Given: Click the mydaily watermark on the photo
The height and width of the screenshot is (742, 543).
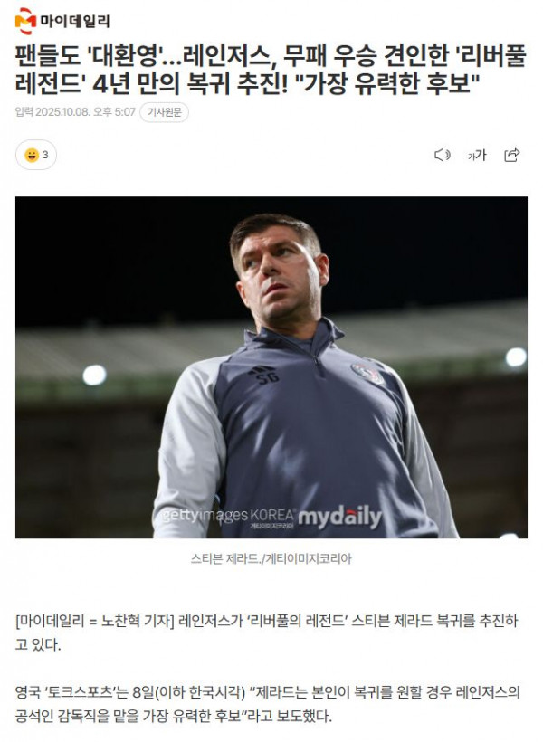Looking at the screenshot, I should 339,517.
